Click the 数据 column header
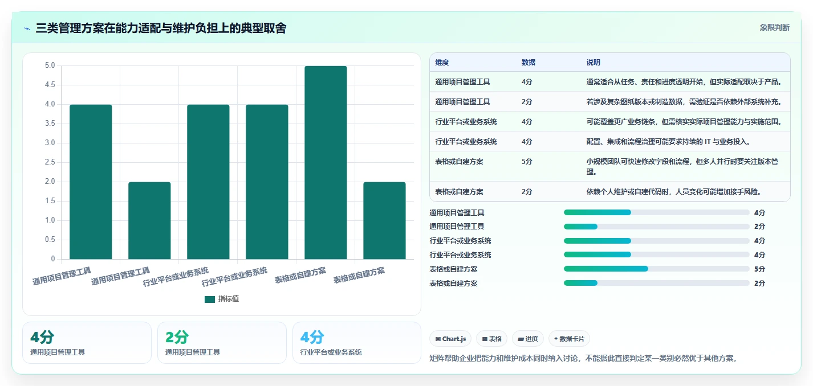Viewport: 813px width, 386px height. click(529, 63)
